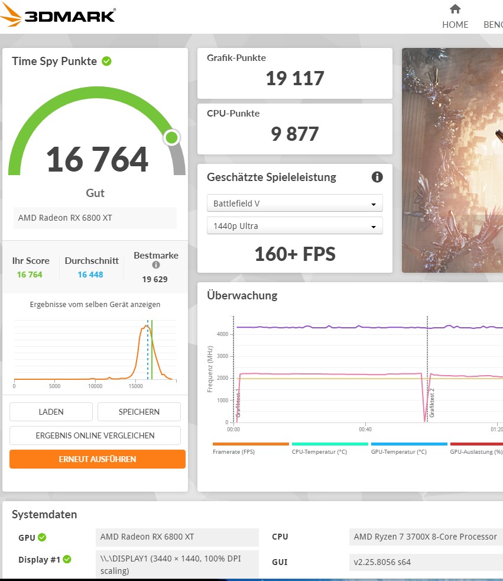Open info icon for Geschätzte Spieleleistung

[x=377, y=177]
